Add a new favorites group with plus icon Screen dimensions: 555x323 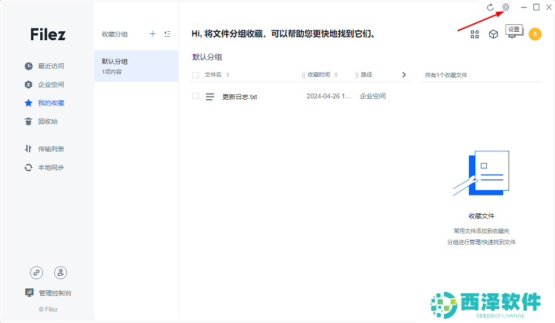[x=153, y=34]
